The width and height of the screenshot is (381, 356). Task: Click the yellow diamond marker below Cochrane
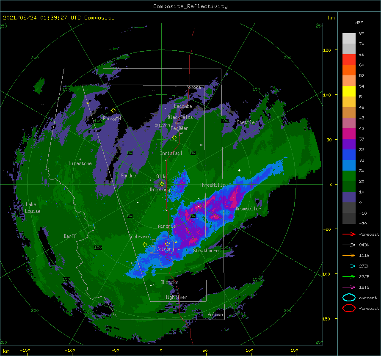(145, 245)
